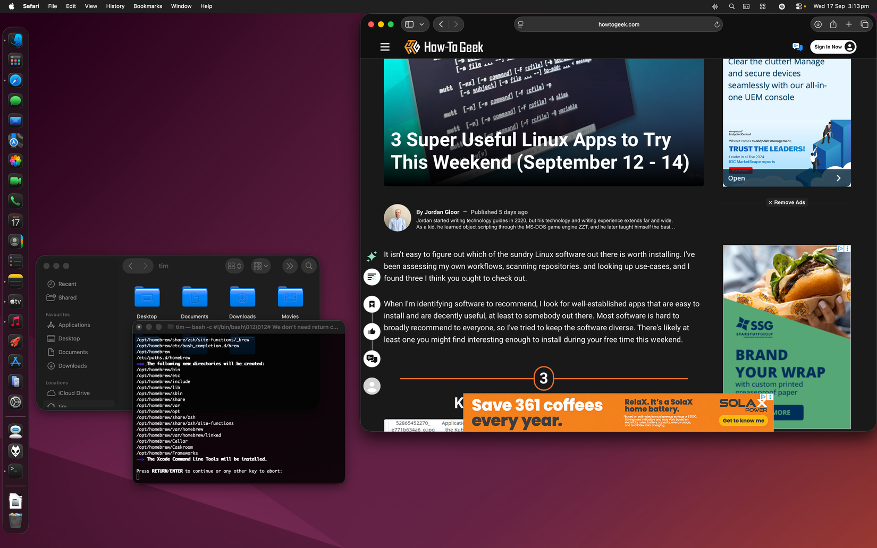Open How-To Geek comments via blue chat icon
The image size is (877, 548).
coord(797,47)
